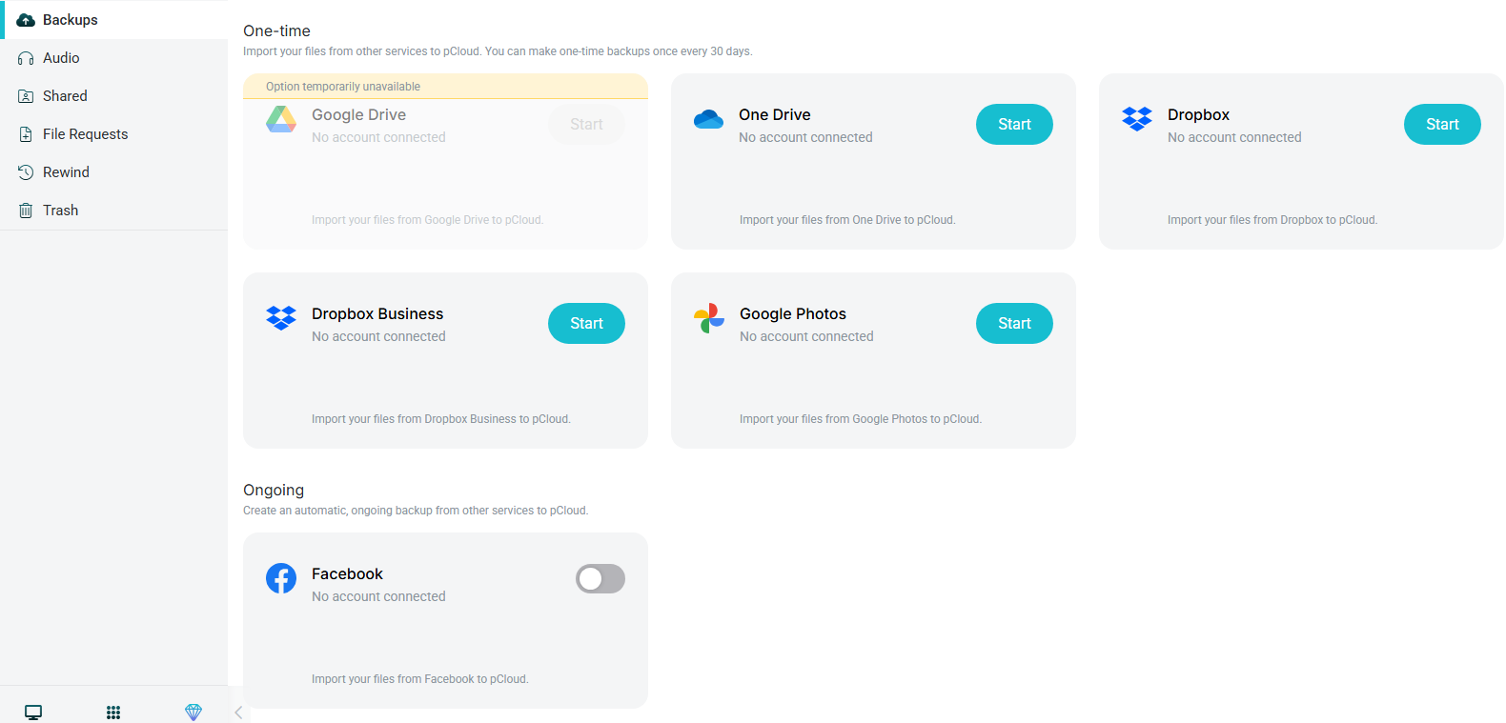
Task: Start the Dropbox backup
Action: coord(1442,124)
